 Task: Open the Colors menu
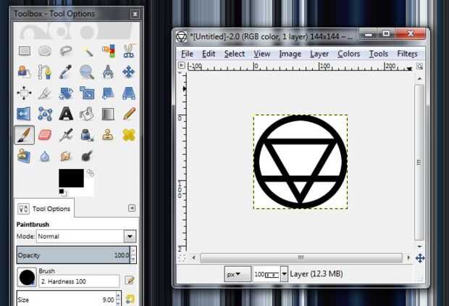pos(348,54)
